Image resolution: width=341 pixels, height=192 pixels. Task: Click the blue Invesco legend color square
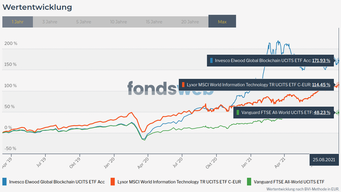coord(4,181)
